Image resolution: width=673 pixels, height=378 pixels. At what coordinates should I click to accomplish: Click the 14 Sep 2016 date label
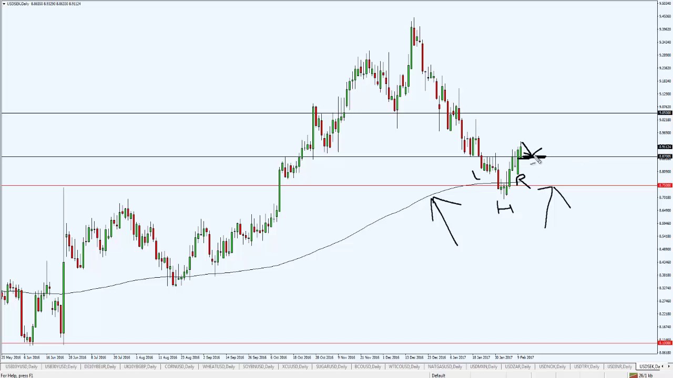point(234,358)
